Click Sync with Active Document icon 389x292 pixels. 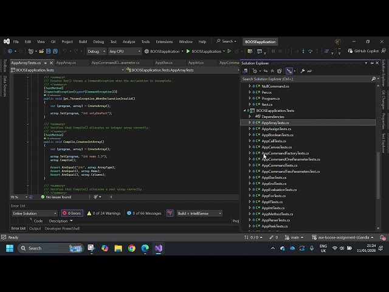pos(266,71)
